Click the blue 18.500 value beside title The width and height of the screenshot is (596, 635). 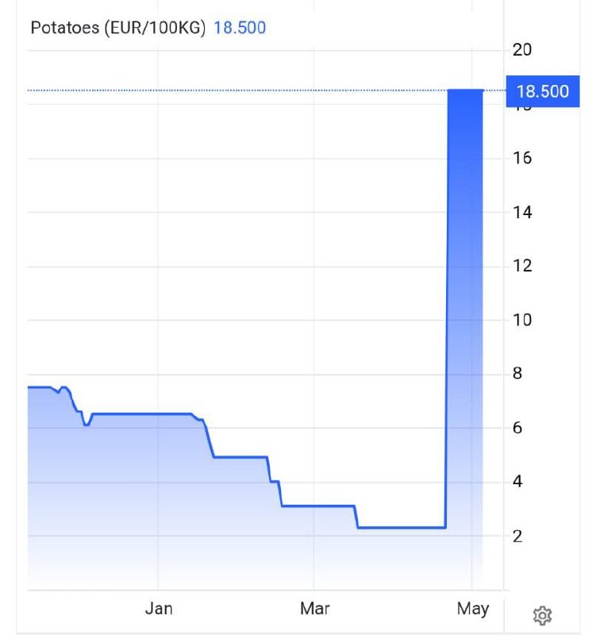click(240, 28)
